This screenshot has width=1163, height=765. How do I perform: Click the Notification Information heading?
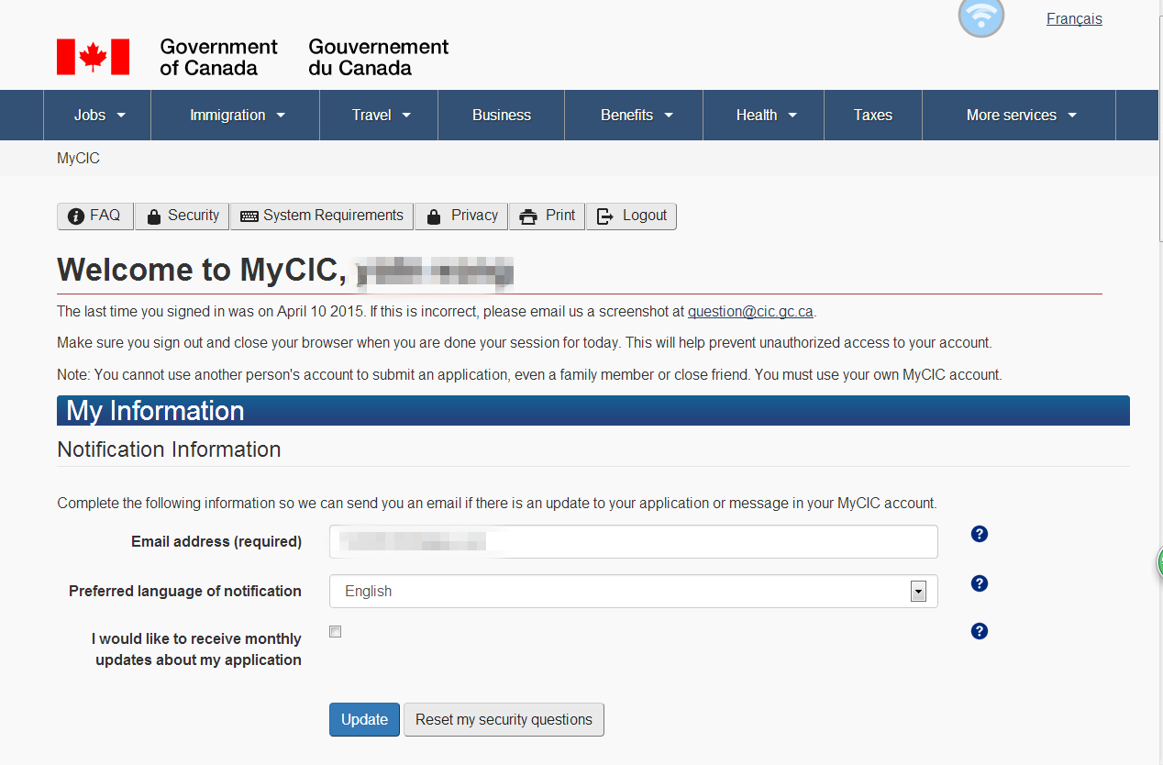169,449
